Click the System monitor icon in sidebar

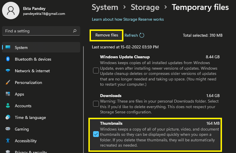point(8,48)
